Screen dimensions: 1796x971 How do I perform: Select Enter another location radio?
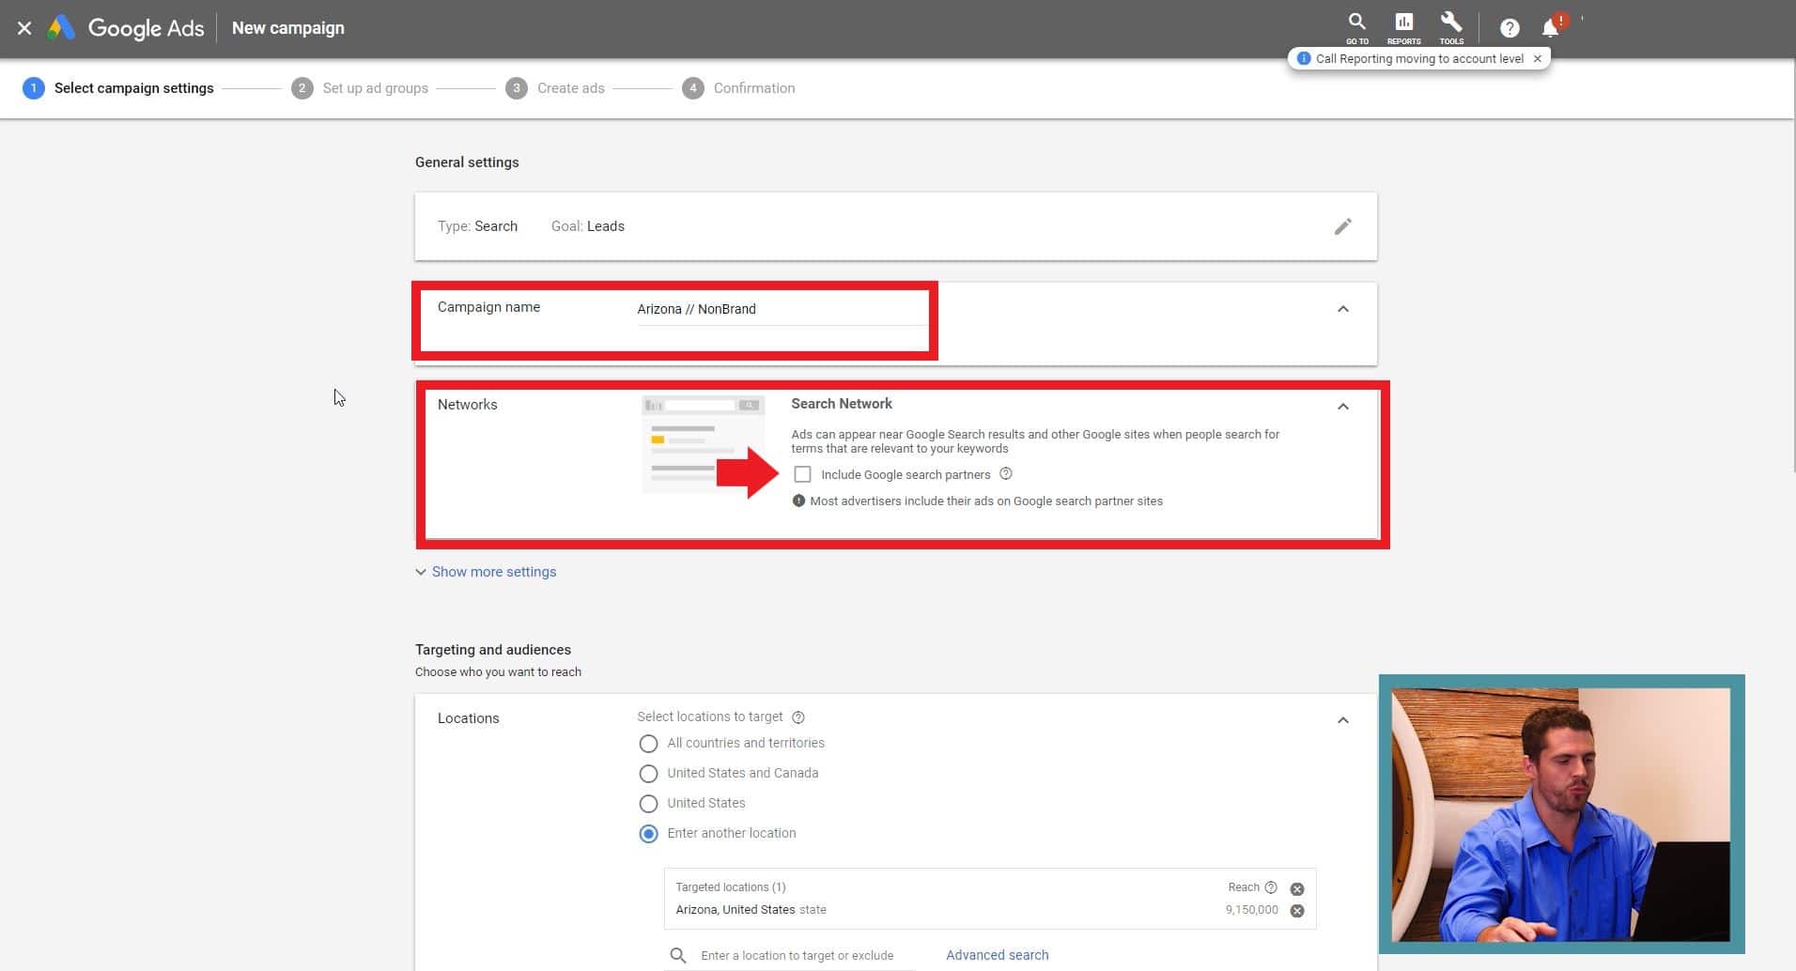tap(648, 834)
